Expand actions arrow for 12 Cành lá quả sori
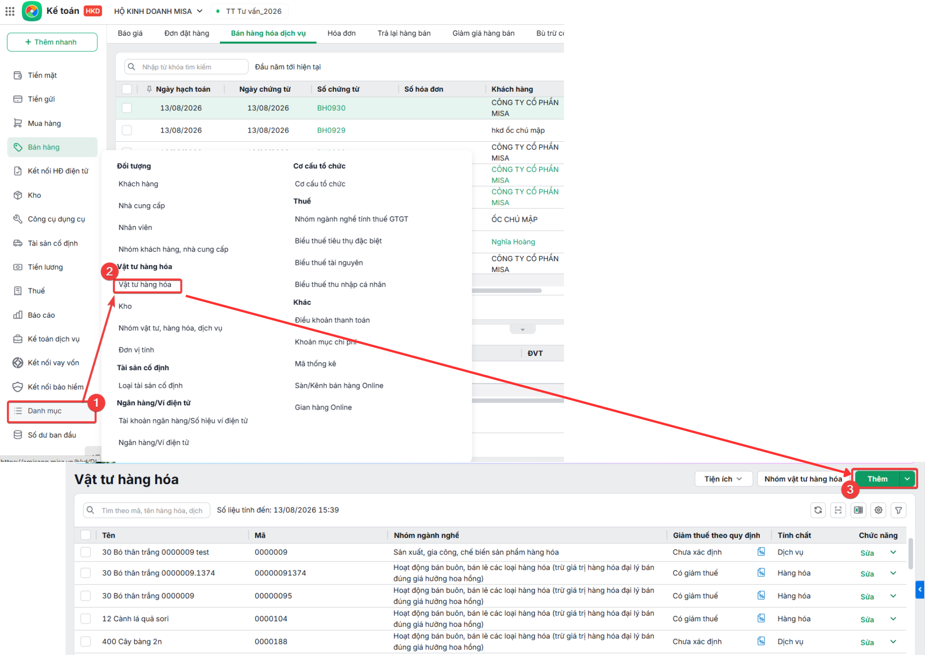Viewport: 926px width, 655px height. click(893, 618)
